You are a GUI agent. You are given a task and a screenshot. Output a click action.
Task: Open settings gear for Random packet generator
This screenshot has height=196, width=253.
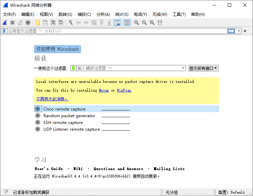coord(38,116)
